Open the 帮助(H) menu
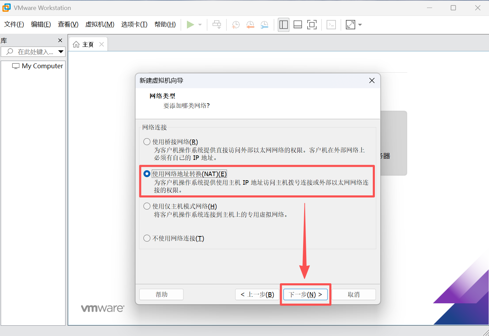Screen dimensions: 489x336 pyautogui.click(x=165, y=24)
